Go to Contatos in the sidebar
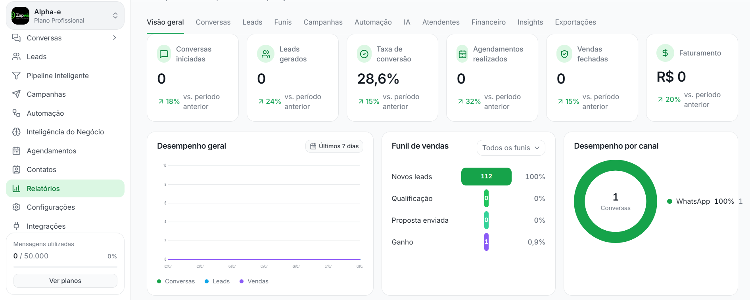Image resolution: width=750 pixels, height=300 pixels. (x=65, y=170)
